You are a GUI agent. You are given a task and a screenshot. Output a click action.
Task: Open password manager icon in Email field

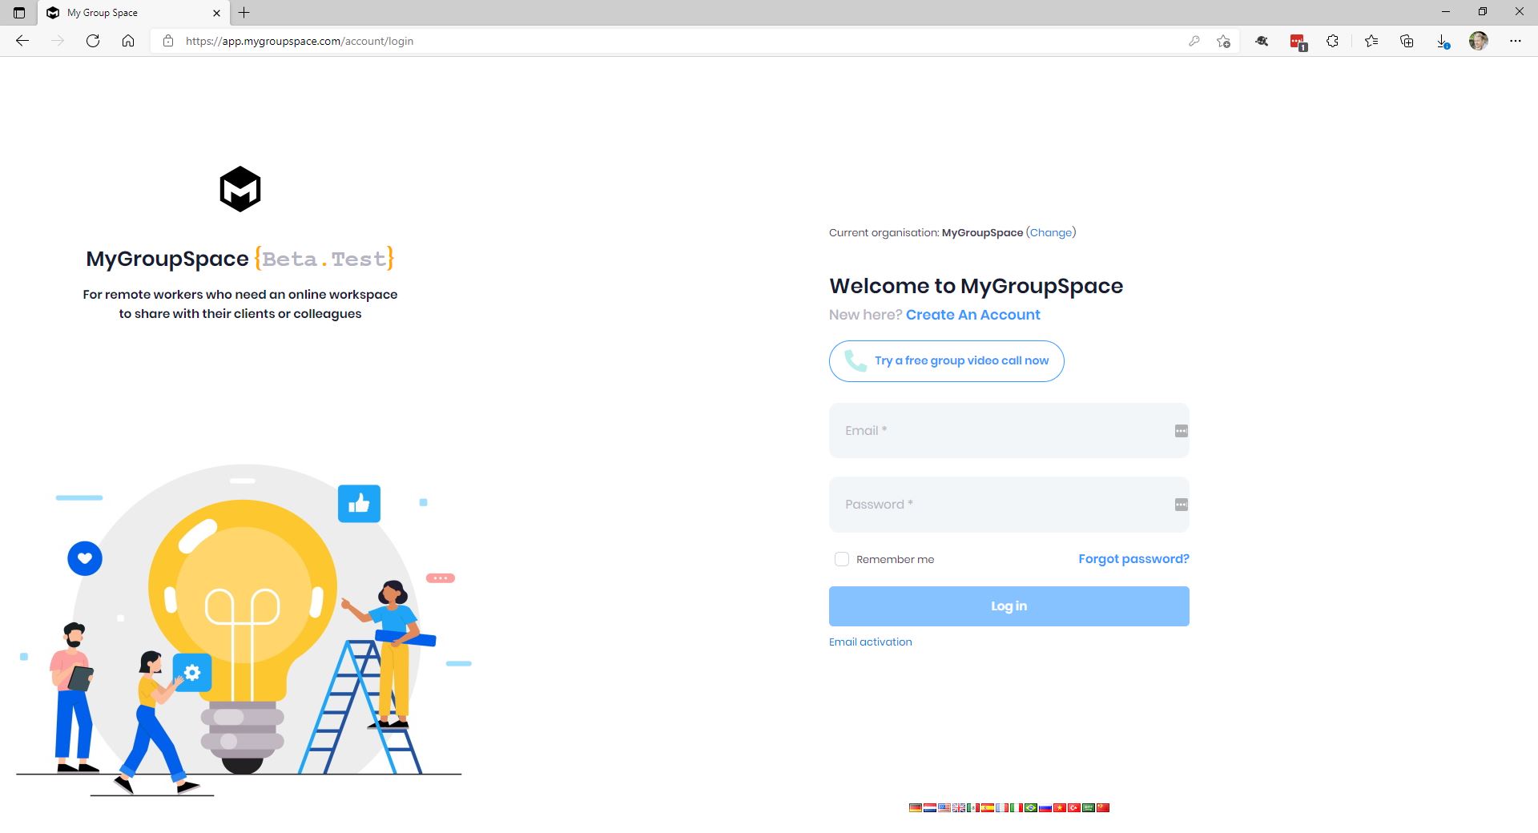1181,431
